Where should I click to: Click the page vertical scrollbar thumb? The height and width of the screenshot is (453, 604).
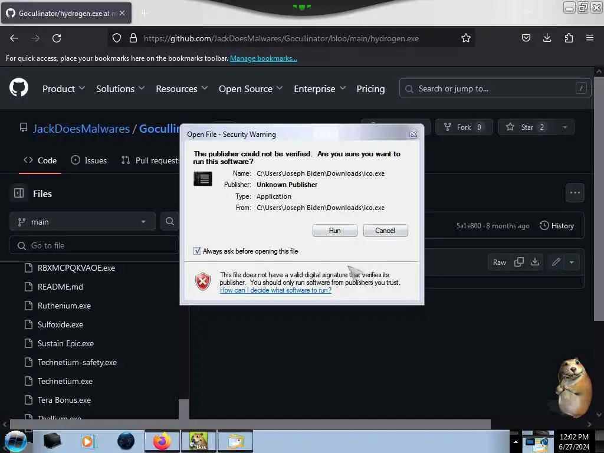[598, 198]
